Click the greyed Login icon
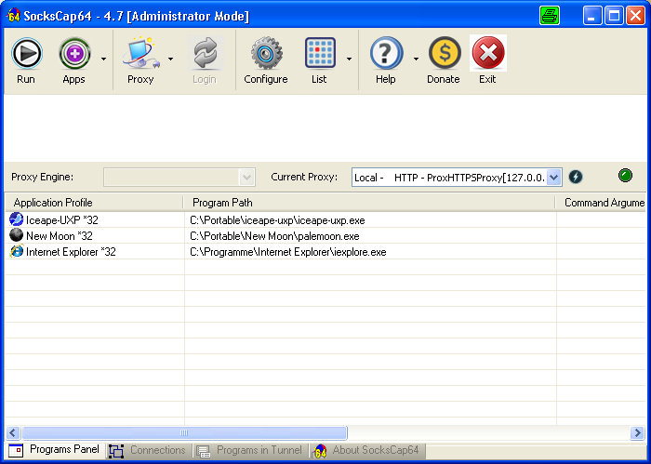This screenshot has height=464, width=651. 205,53
